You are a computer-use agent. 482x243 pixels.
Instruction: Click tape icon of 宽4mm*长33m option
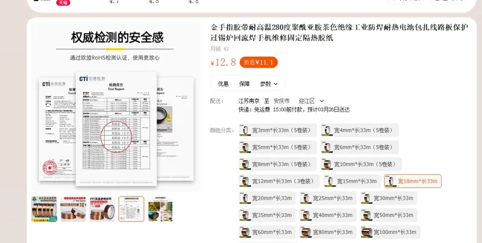coord(327,130)
